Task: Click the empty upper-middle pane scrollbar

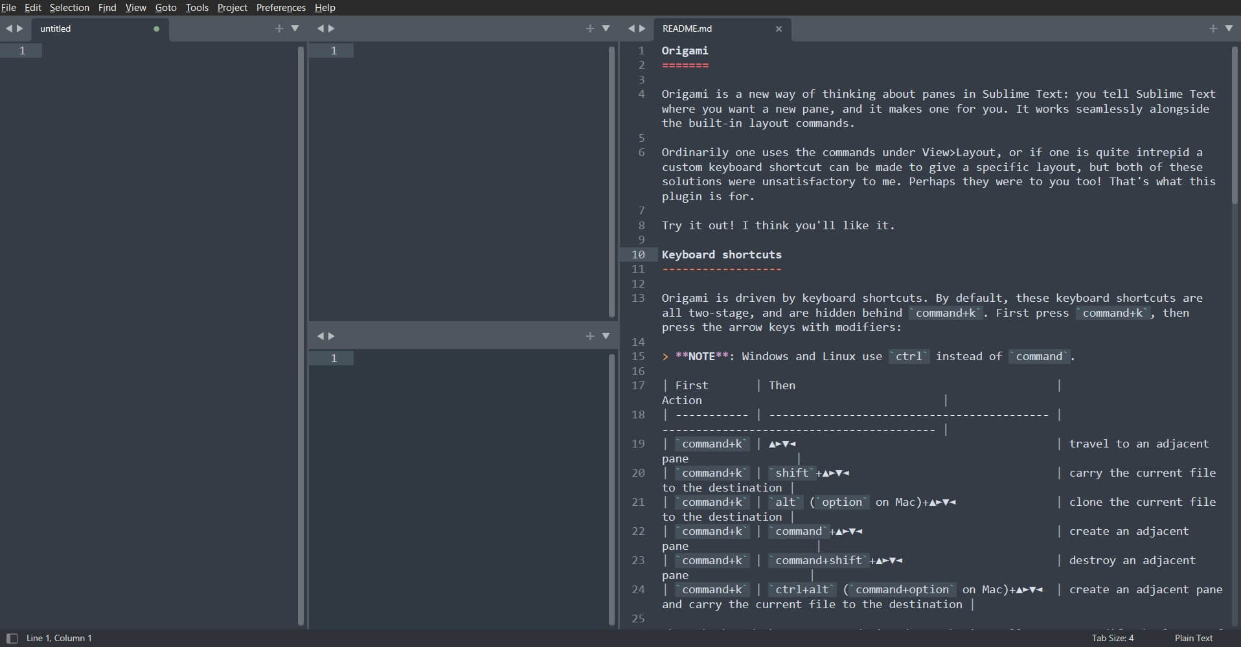Action: tap(611, 181)
